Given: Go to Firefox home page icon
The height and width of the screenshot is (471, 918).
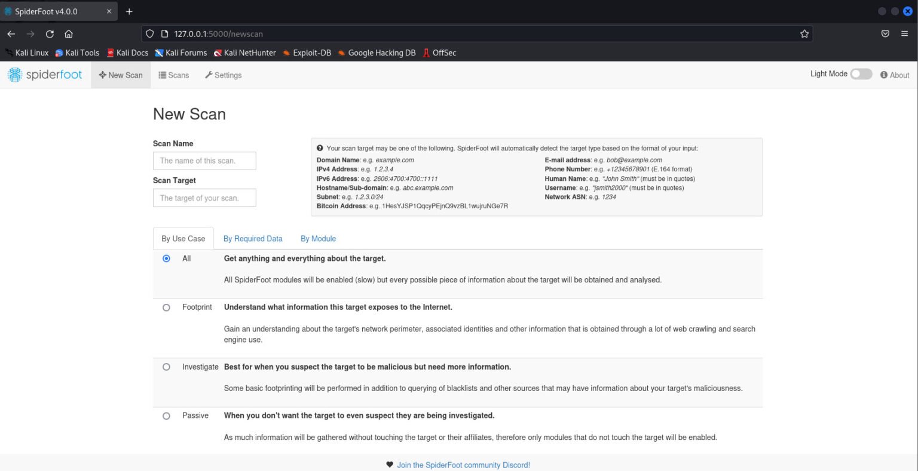Looking at the screenshot, I should tap(68, 33).
